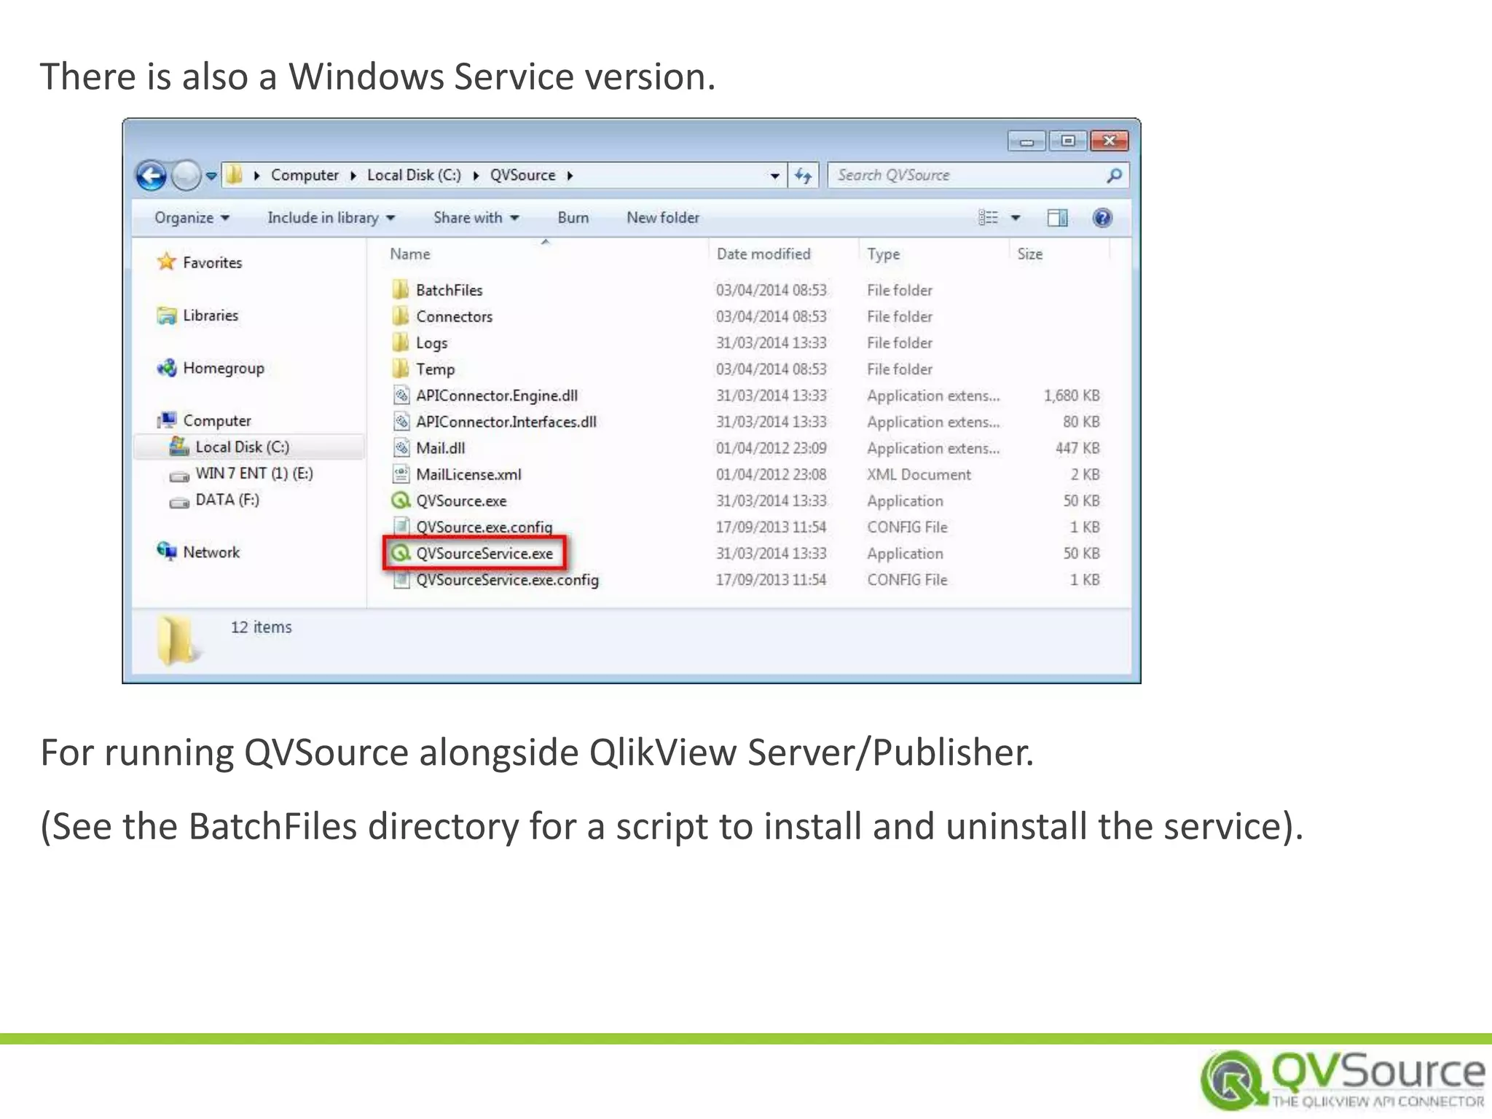Click the MailLicense.xml file icon
1492x1119 pixels.
coord(401,474)
